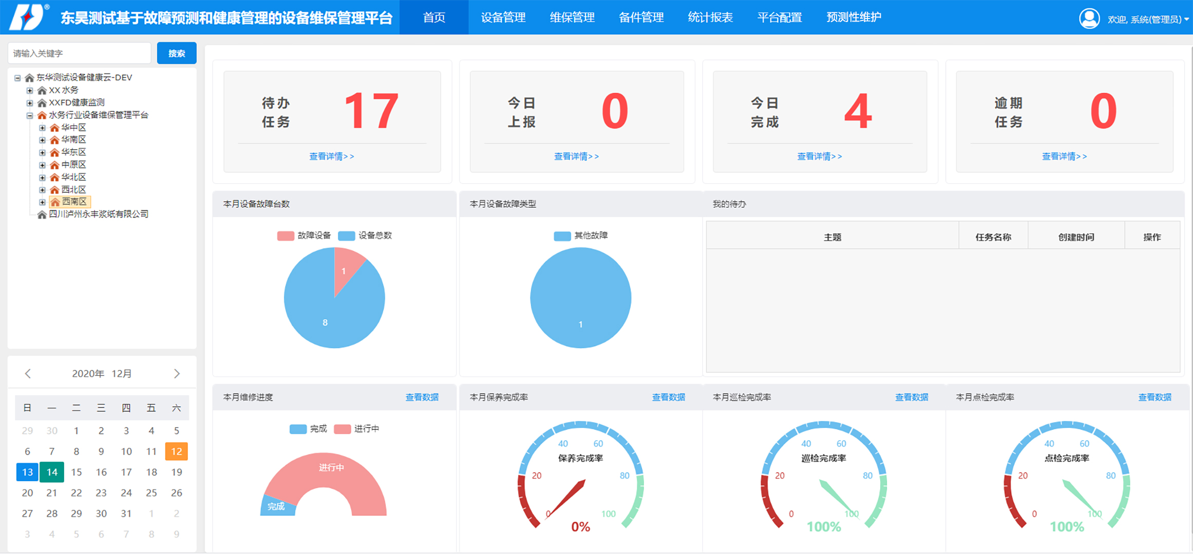Screen dimensions: 1193x554
Task: Toggle 其他故障 legend swatch
Action: tap(562, 236)
